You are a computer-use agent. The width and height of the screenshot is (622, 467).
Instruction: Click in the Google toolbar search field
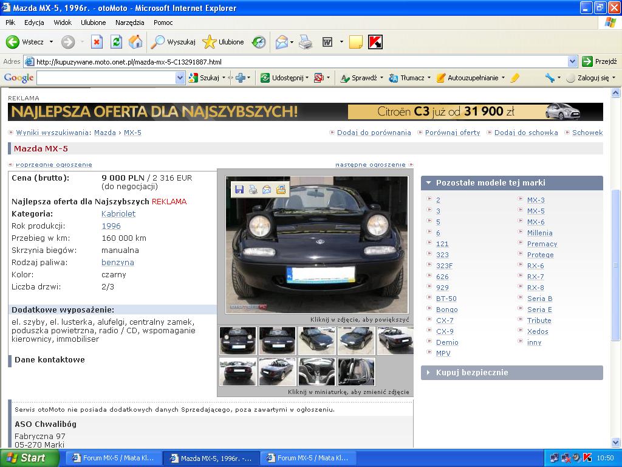106,78
